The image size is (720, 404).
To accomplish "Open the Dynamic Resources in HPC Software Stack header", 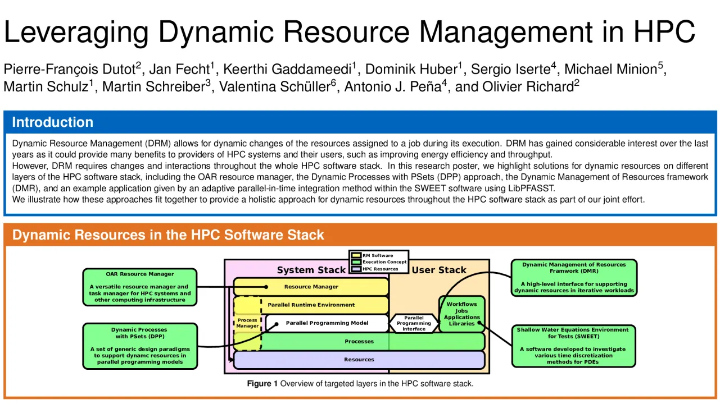I will (170, 235).
